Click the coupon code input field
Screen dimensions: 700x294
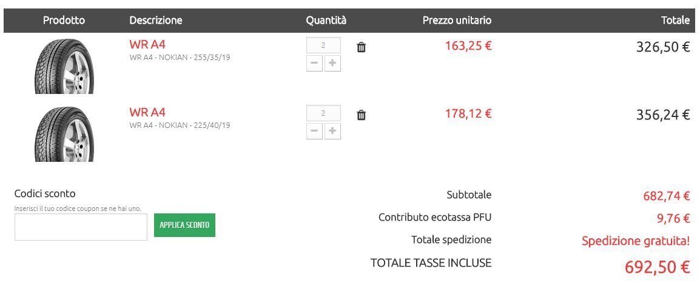pos(81,227)
